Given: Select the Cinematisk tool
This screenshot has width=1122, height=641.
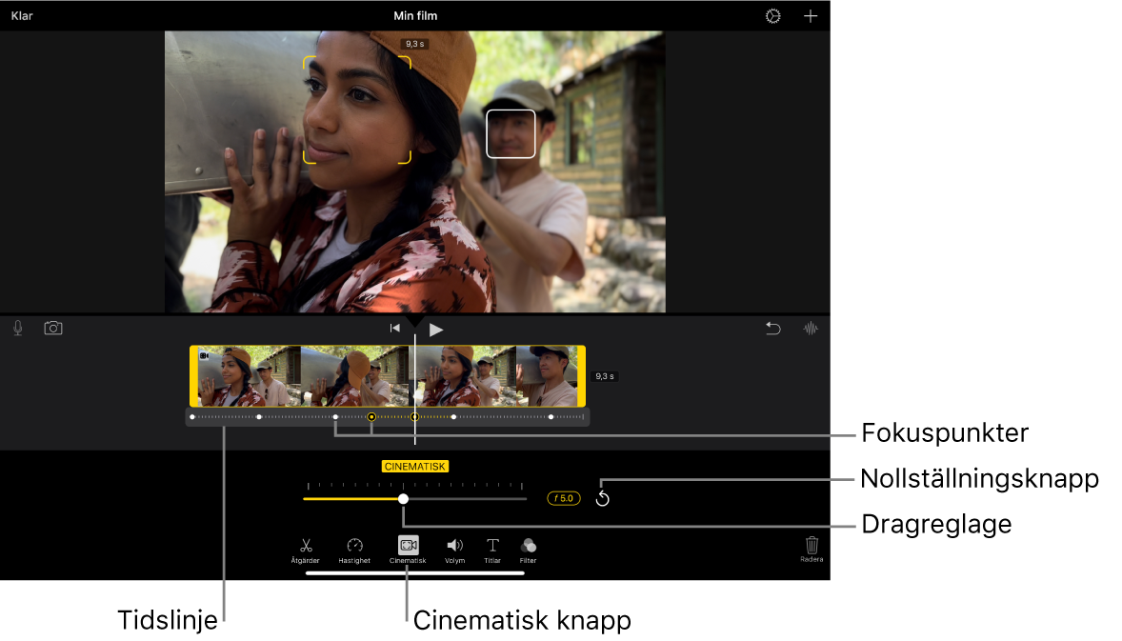Looking at the screenshot, I should click(408, 551).
